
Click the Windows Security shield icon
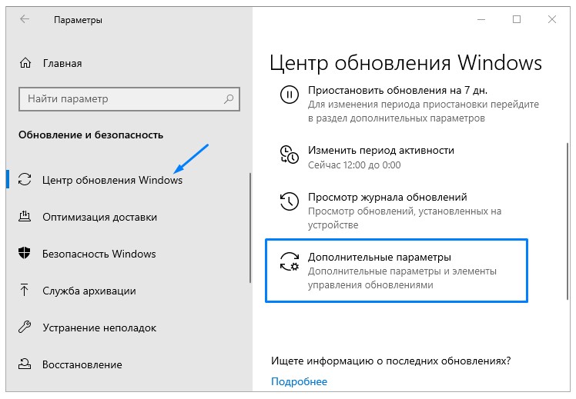26,254
